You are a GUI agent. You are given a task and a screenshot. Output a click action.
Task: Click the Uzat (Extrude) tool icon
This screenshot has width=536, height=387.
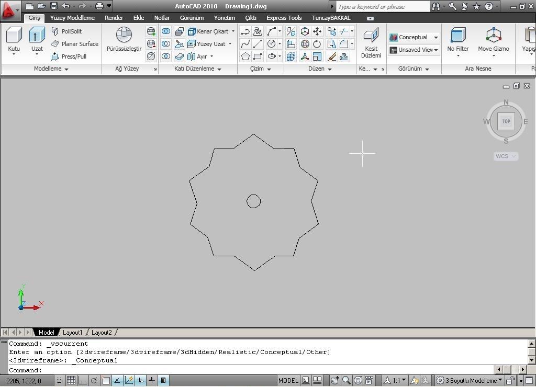[37, 36]
